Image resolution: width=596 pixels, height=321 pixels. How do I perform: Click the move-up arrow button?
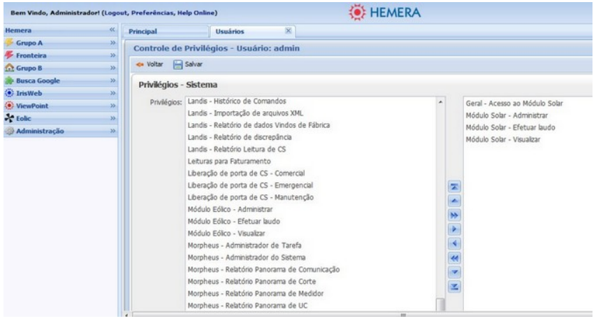[453, 201]
